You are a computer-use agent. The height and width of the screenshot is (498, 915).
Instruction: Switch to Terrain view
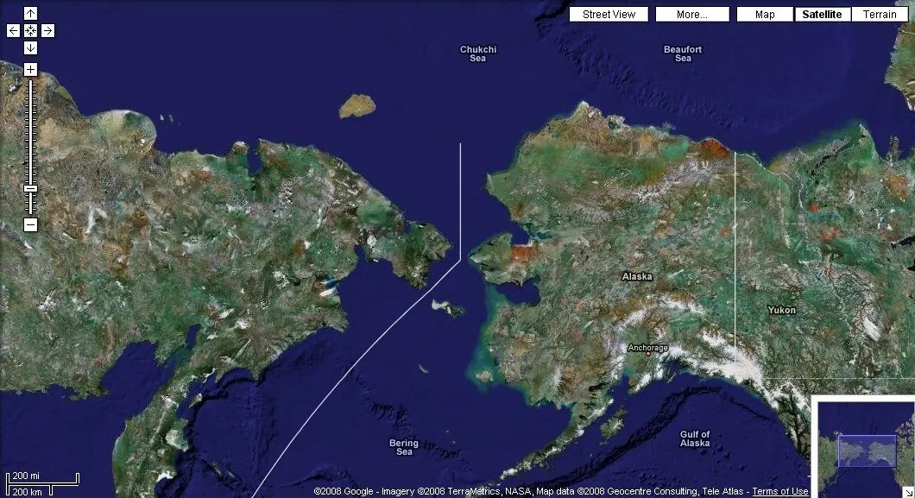point(880,15)
